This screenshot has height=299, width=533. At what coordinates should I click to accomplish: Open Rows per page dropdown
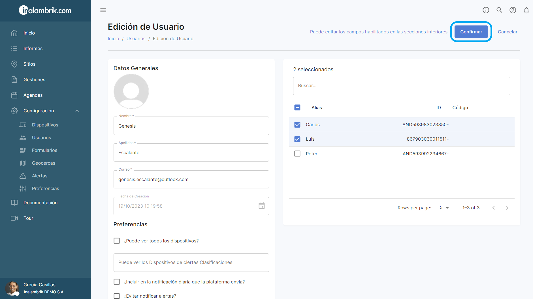pos(444,208)
